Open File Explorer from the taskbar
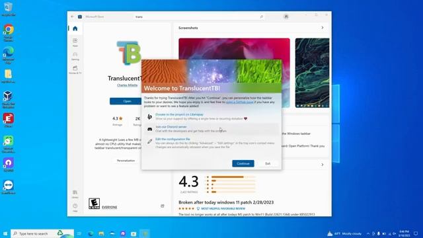The height and width of the screenshot is (238, 423). click(x=101, y=233)
